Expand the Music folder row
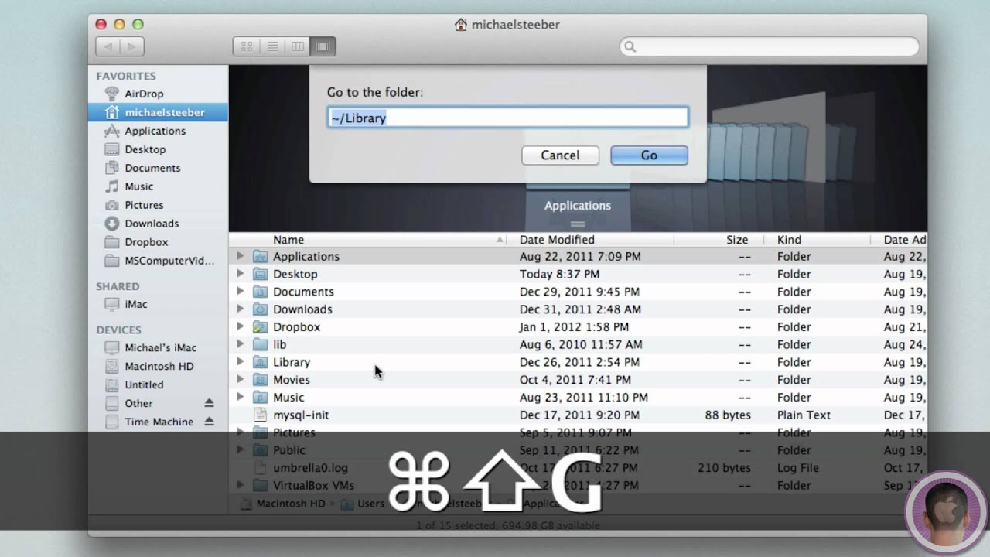Image resolution: width=990 pixels, height=557 pixels. [240, 397]
